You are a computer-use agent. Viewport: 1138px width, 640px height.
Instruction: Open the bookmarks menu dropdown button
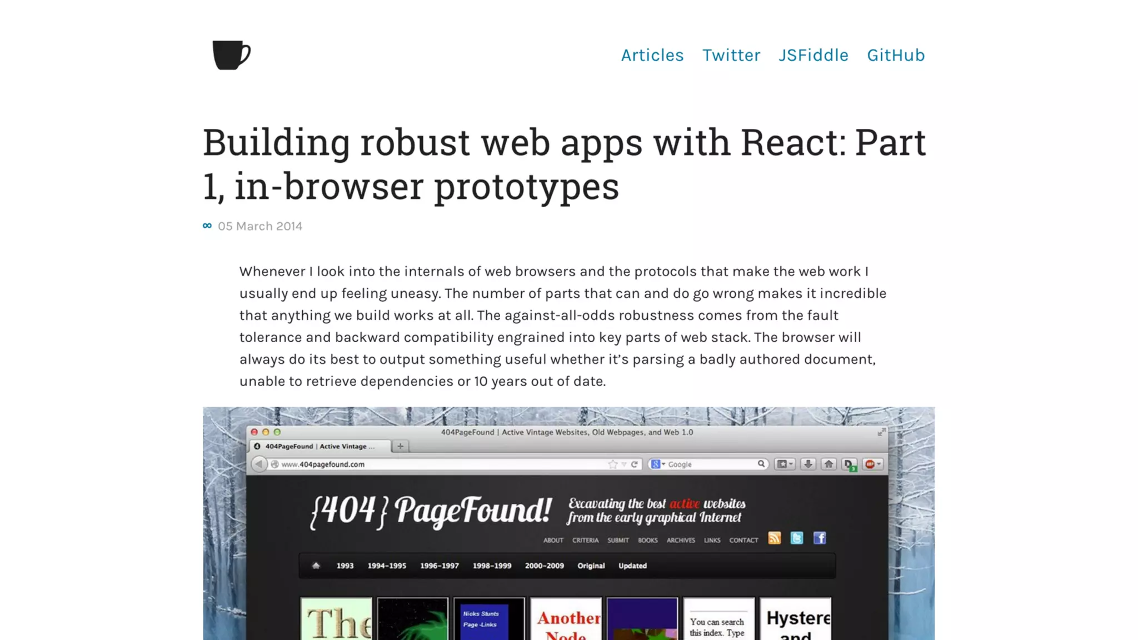tap(785, 464)
